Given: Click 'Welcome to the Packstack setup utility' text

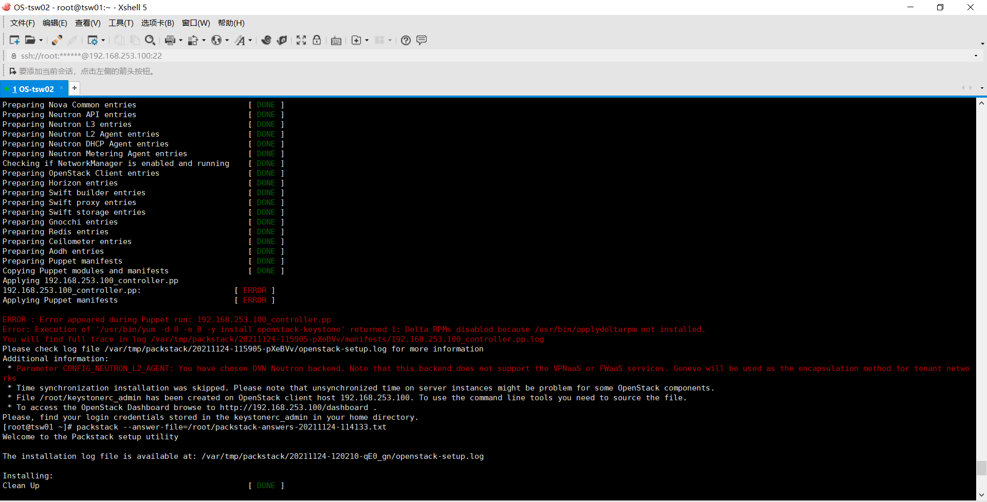Looking at the screenshot, I should click(x=90, y=437).
